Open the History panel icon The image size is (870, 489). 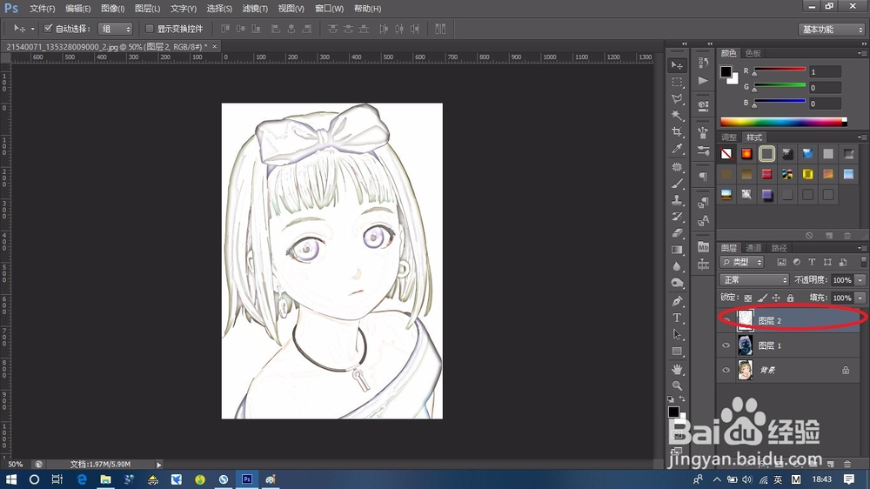[x=704, y=63]
